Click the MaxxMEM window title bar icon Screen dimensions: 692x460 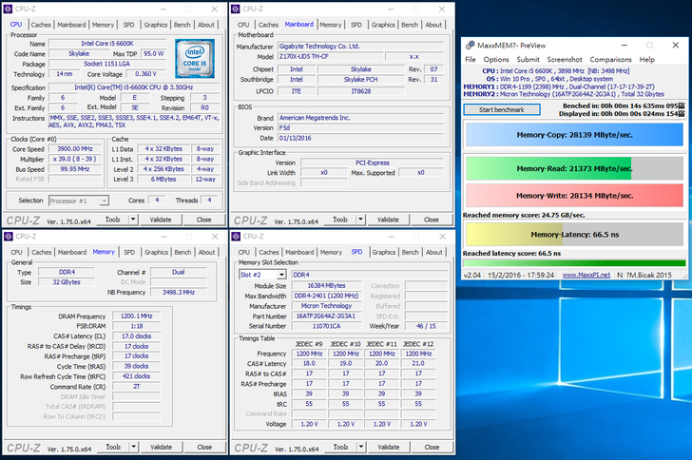469,46
